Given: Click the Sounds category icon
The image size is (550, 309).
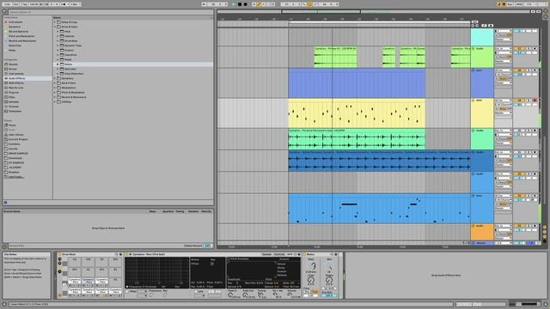Looking at the screenshot, I should [6, 64].
